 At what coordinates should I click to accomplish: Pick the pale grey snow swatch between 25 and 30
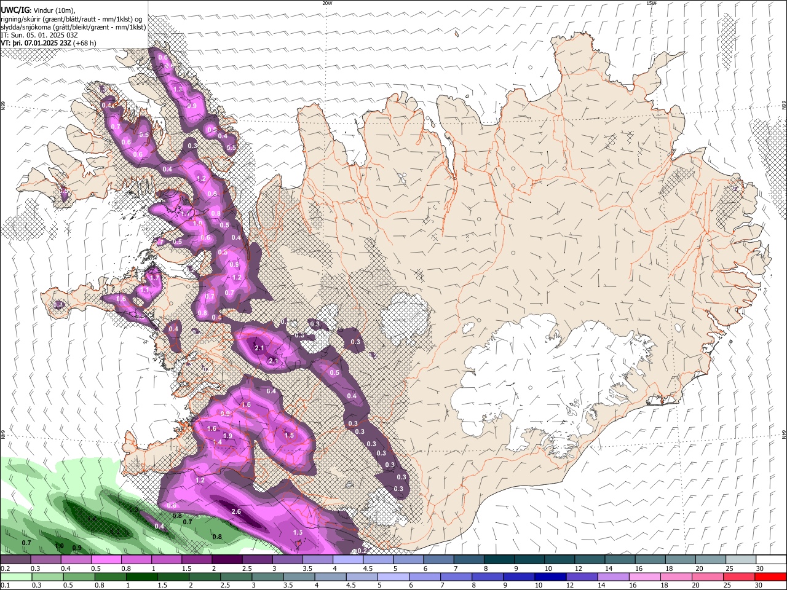[x=740, y=560]
